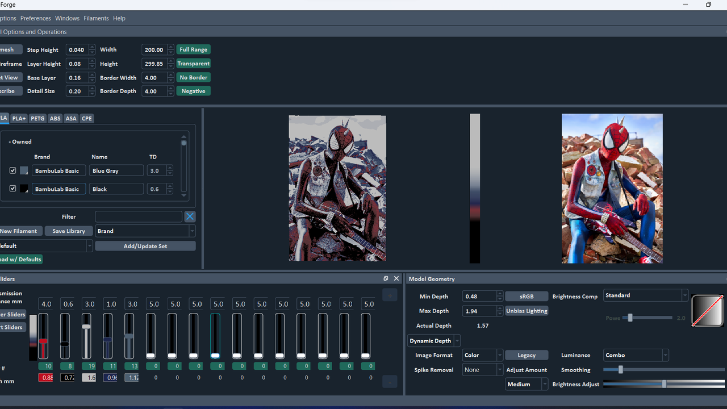Clear the filament filter with the X icon
This screenshot has width=727, height=409.
pos(190,216)
